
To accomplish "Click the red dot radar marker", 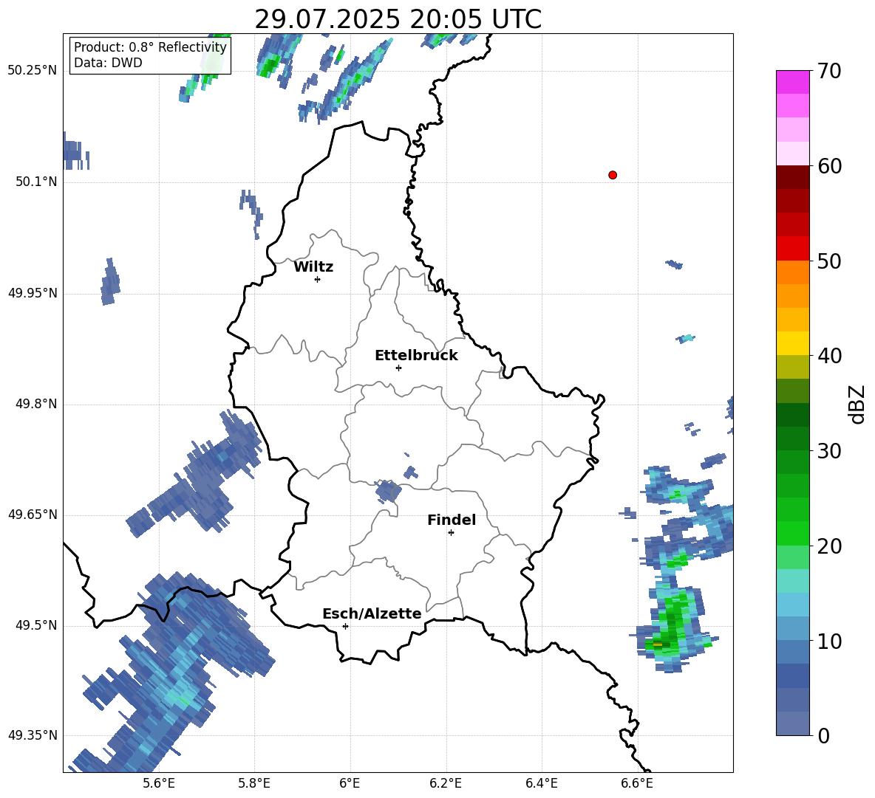I will tap(613, 175).
